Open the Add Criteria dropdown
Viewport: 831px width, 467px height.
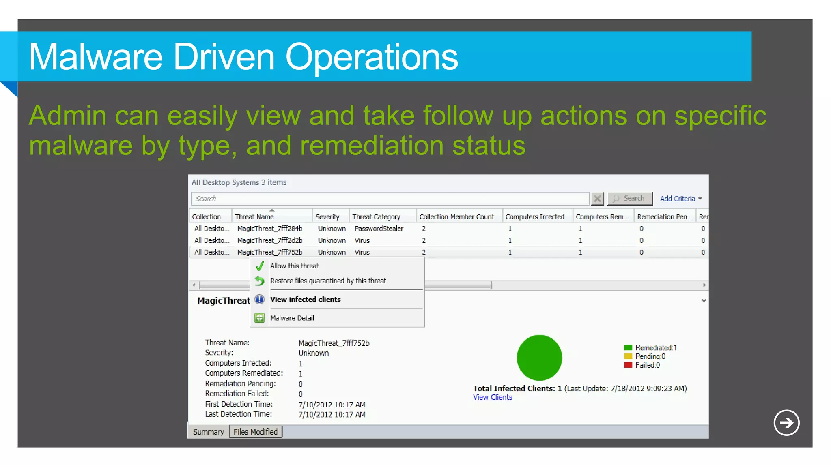pos(680,199)
